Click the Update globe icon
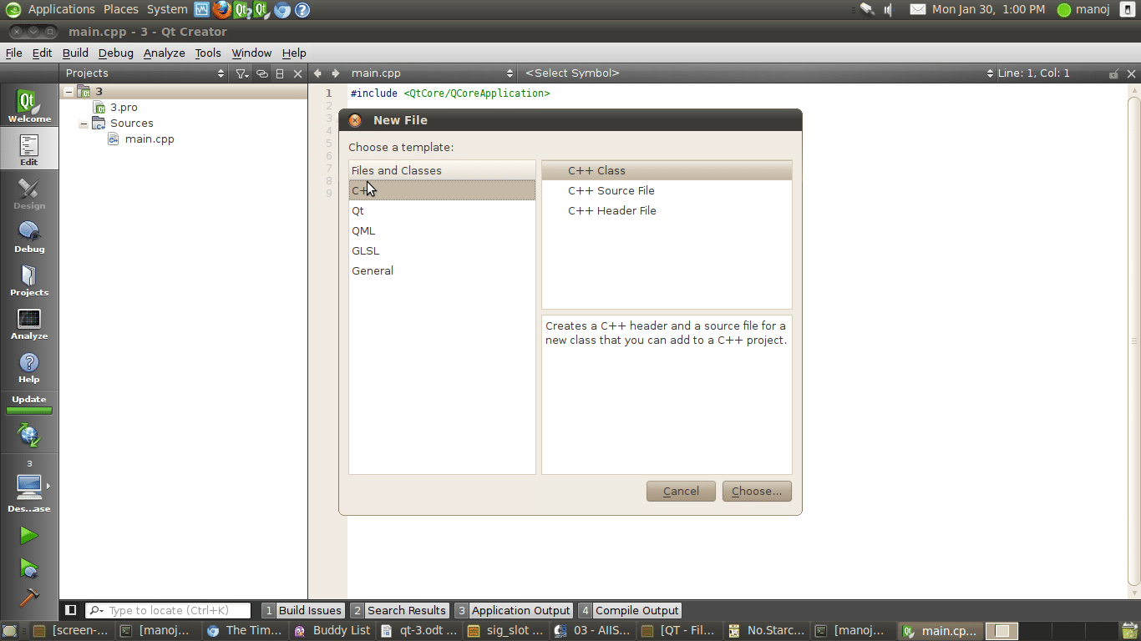The width and height of the screenshot is (1141, 641). point(29,435)
